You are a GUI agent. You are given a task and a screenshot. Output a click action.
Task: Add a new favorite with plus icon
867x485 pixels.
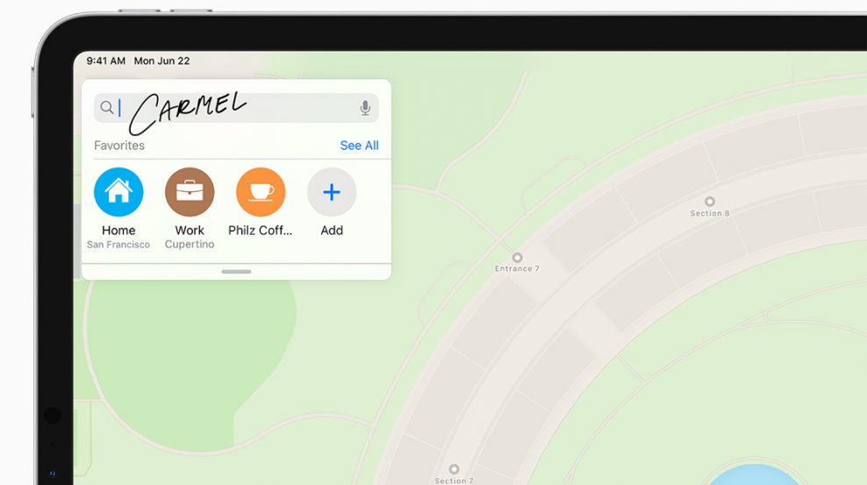point(332,192)
